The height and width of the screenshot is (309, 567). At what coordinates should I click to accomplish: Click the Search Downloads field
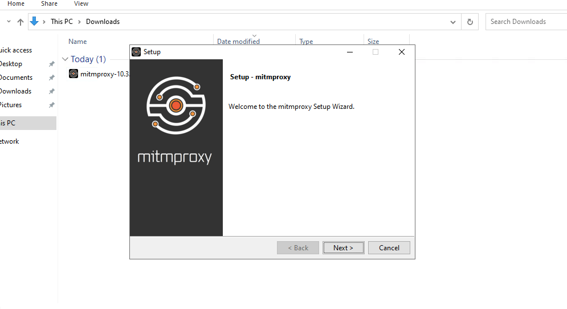pyautogui.click(x=526, y=22)
